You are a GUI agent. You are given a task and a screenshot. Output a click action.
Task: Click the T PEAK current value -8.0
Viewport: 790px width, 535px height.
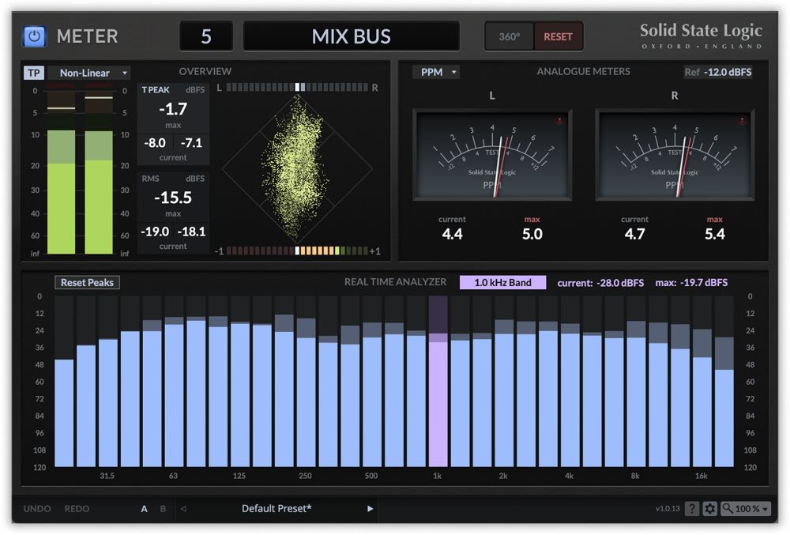coord(155,143)
